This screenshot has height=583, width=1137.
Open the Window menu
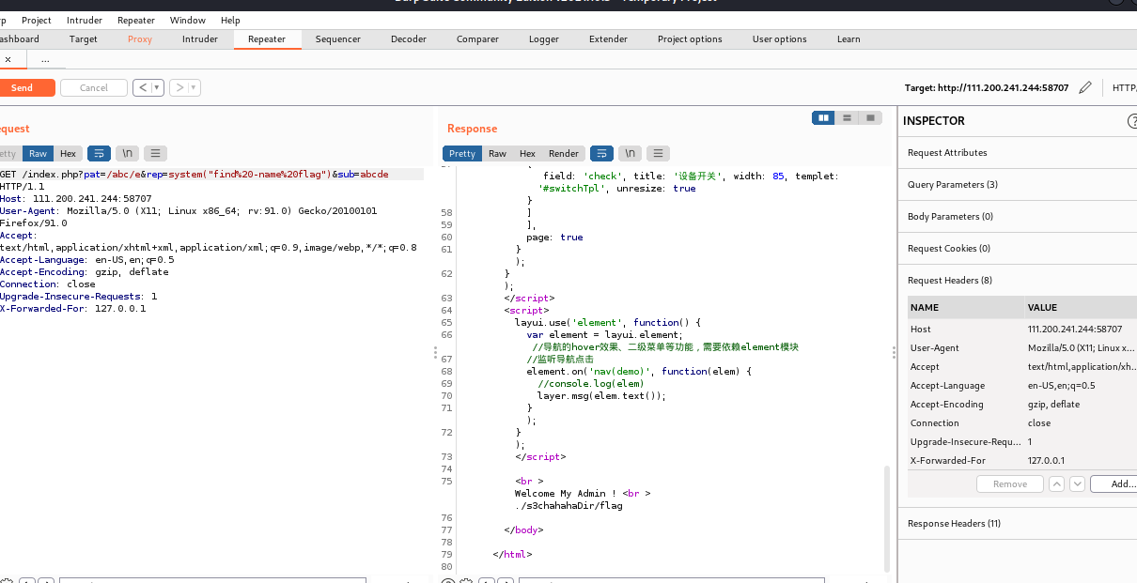(x=188, y=20)
